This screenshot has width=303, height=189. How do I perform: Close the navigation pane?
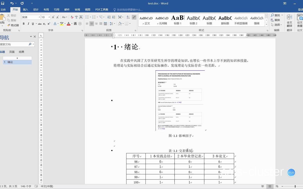tap(35, 37)
